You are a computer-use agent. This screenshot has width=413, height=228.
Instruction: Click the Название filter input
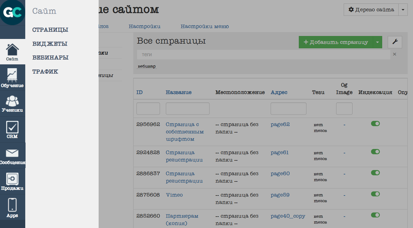[x=187, y=109]
